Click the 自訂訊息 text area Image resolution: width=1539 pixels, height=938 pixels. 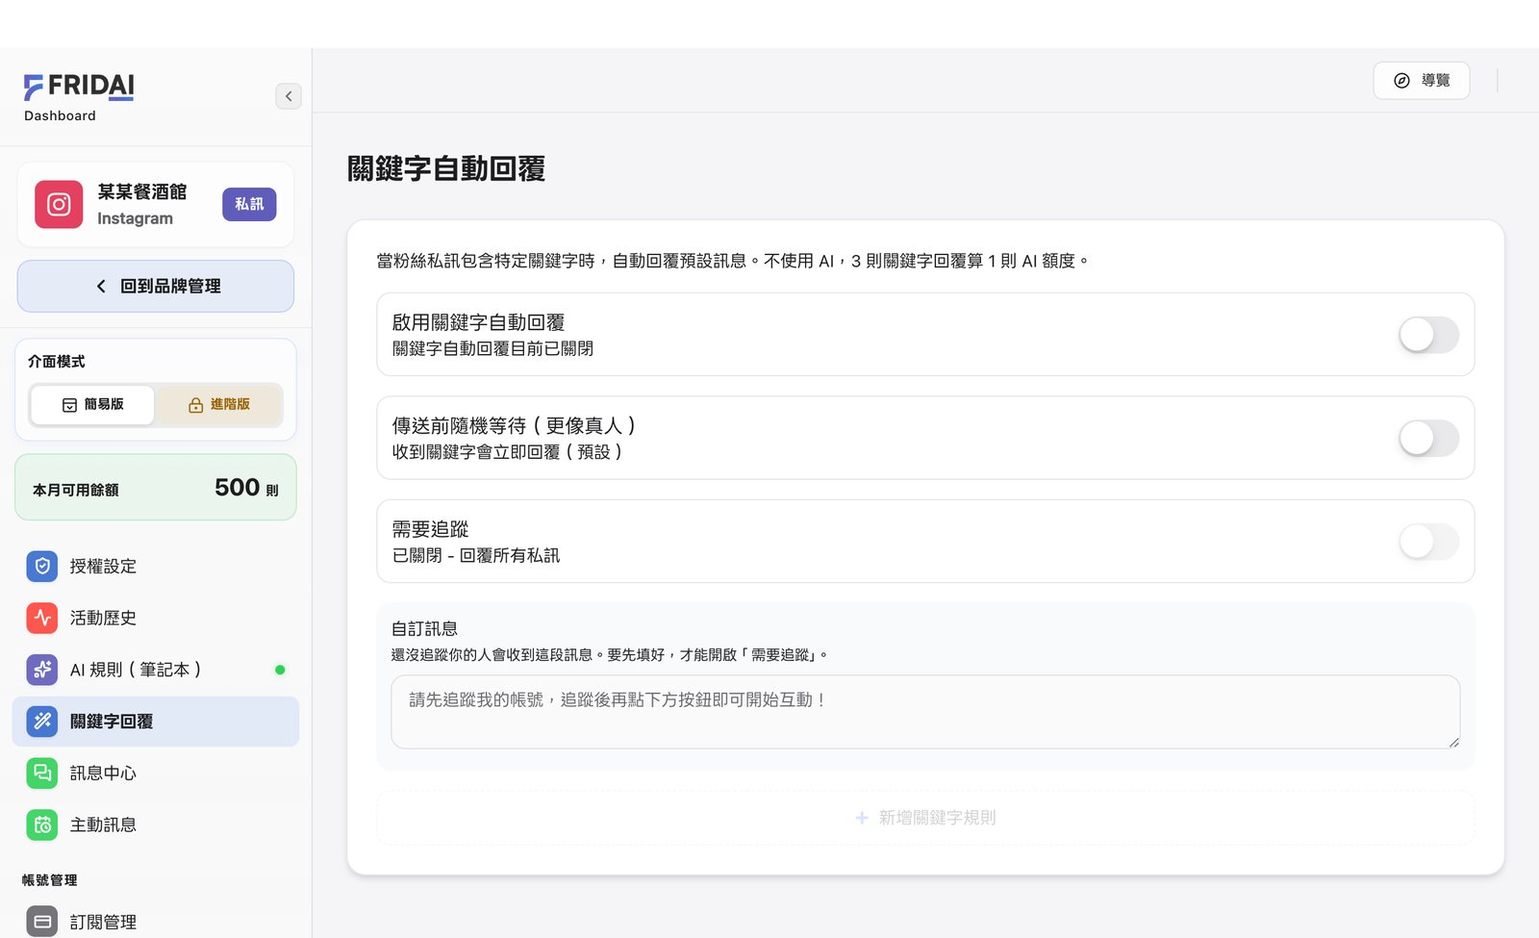tap(925, 712)
